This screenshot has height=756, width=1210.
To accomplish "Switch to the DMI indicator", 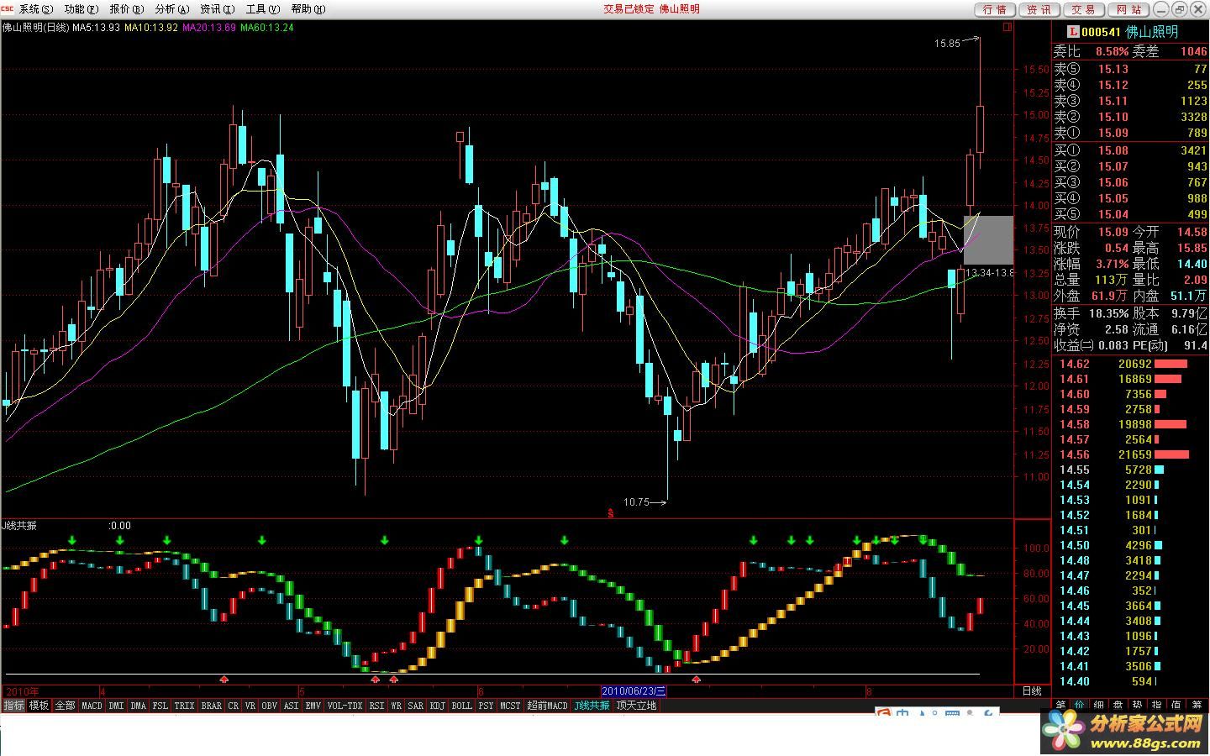I will point(116,706).
